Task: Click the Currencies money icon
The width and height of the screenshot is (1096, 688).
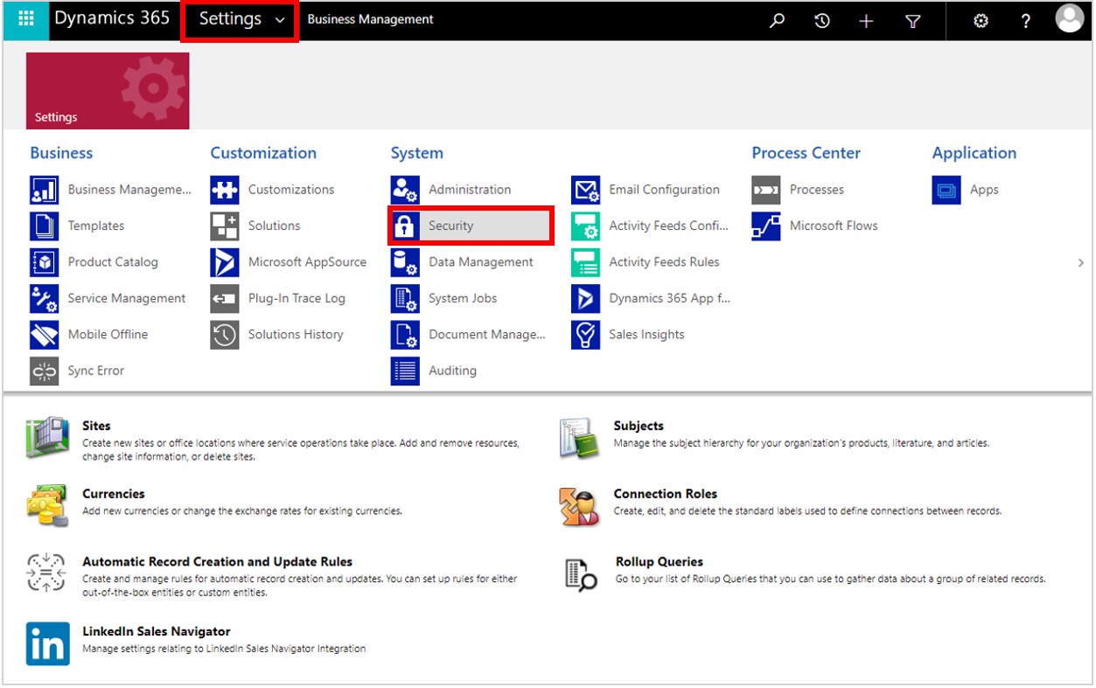Action: tap(47, 506)
